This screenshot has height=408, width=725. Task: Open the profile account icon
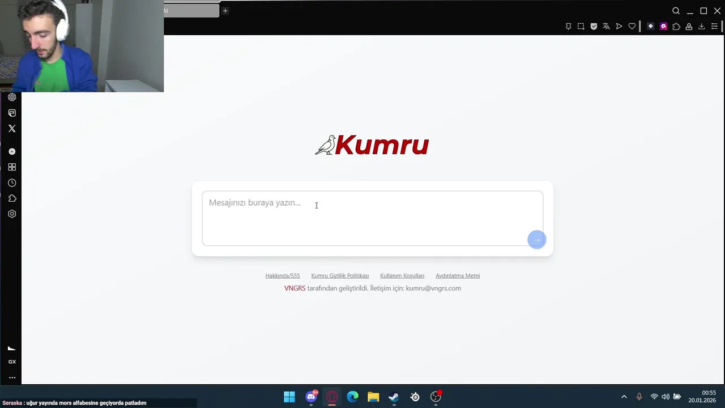point(689,26)
